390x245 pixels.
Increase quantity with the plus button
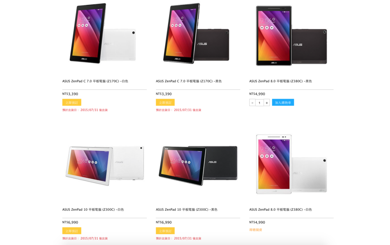(x=267, y=103)
